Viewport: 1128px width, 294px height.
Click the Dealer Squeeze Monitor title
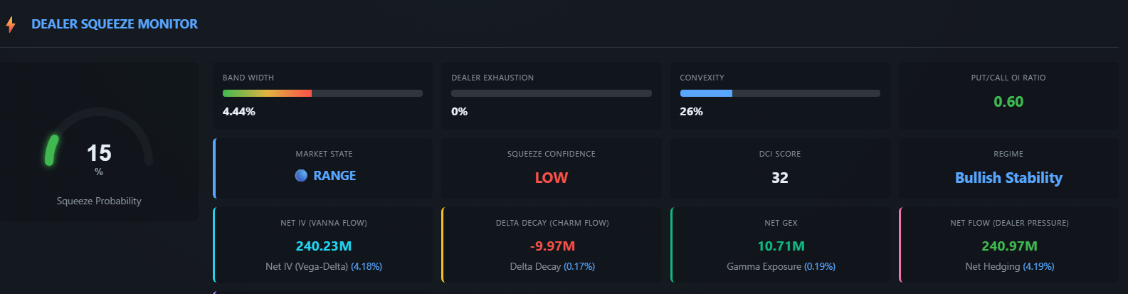115,24
